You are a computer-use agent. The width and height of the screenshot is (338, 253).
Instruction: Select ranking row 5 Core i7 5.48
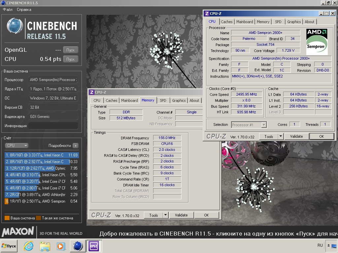coord(42,182)
